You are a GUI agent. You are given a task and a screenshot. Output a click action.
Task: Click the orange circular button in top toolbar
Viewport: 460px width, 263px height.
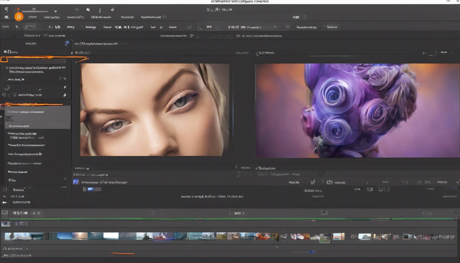point(19,16)
